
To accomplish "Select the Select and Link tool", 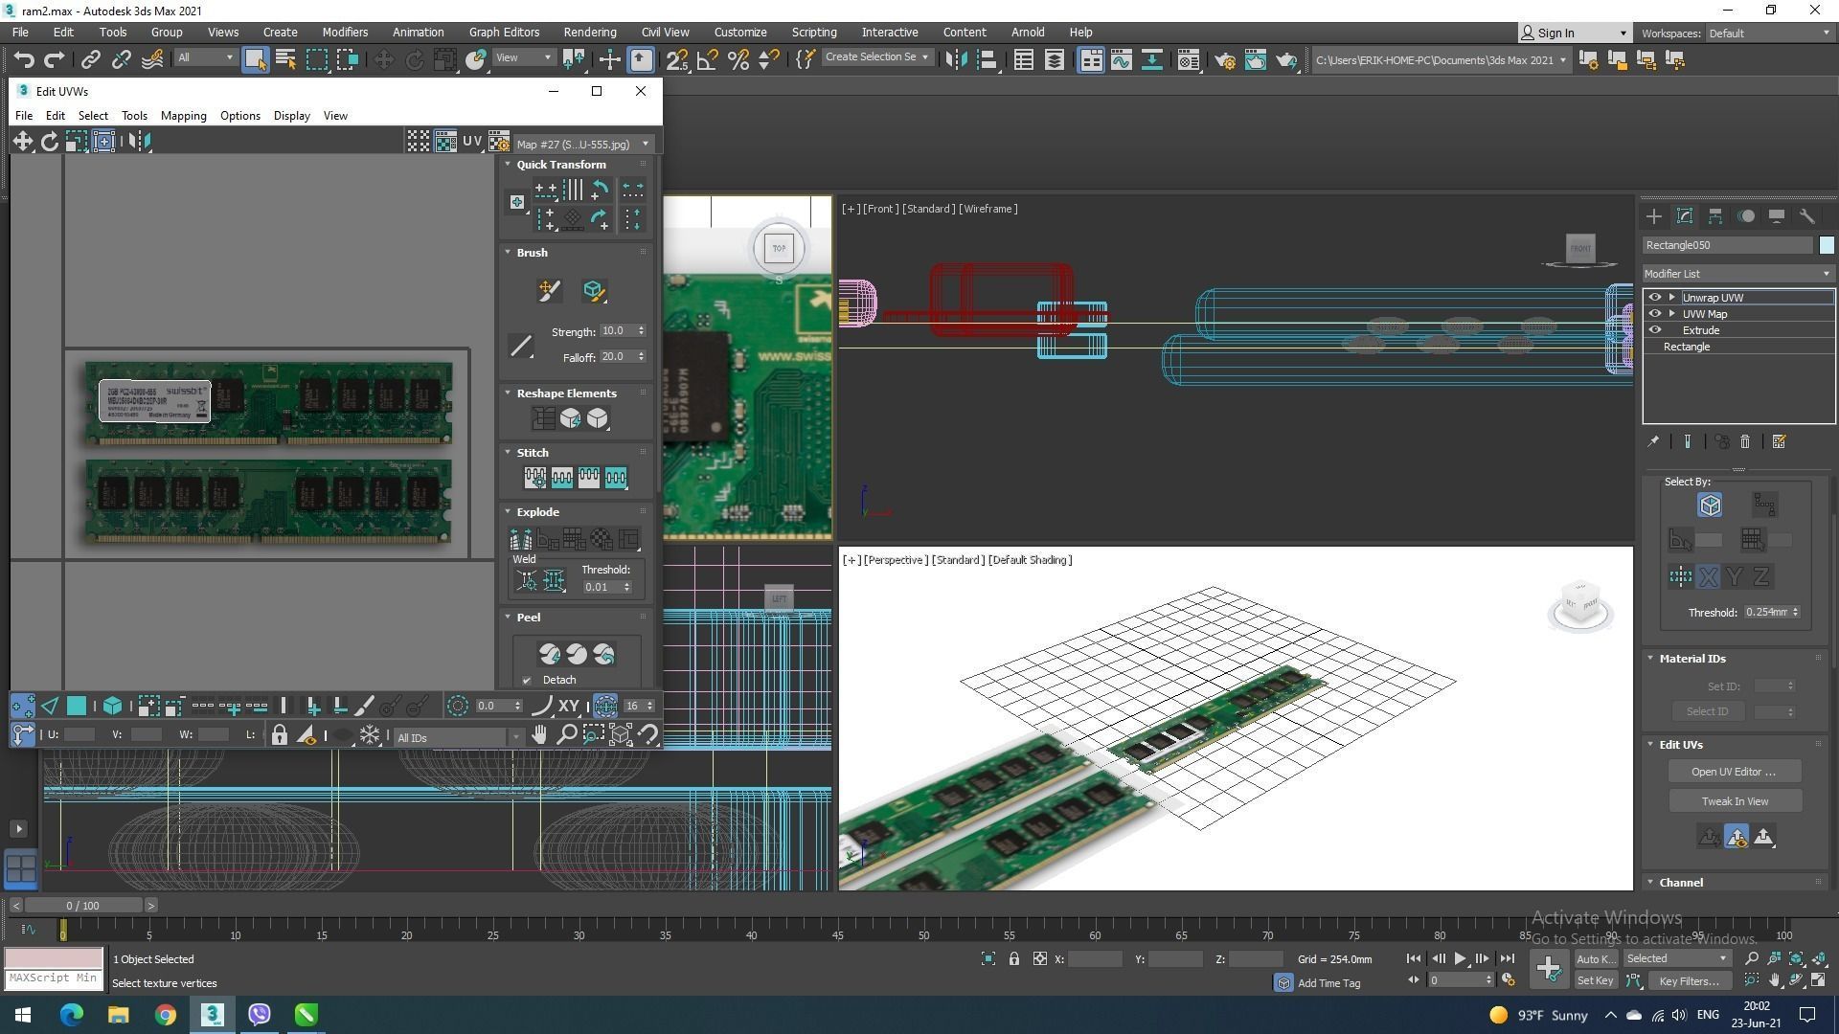I will pyautogui.click(x=90, y=60).
